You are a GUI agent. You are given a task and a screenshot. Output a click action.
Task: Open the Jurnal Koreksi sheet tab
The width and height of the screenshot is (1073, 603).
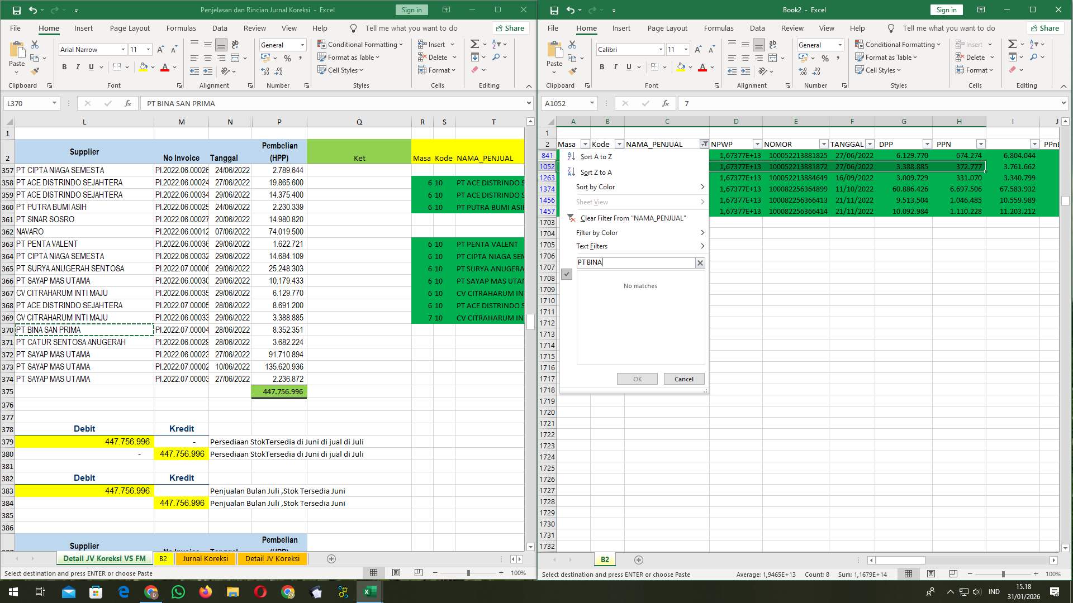[x=206, y=558]
